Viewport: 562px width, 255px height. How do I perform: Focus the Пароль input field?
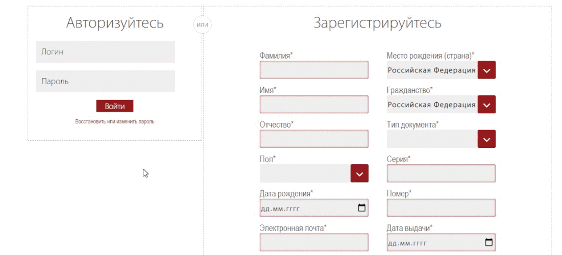tap(105, 82)
